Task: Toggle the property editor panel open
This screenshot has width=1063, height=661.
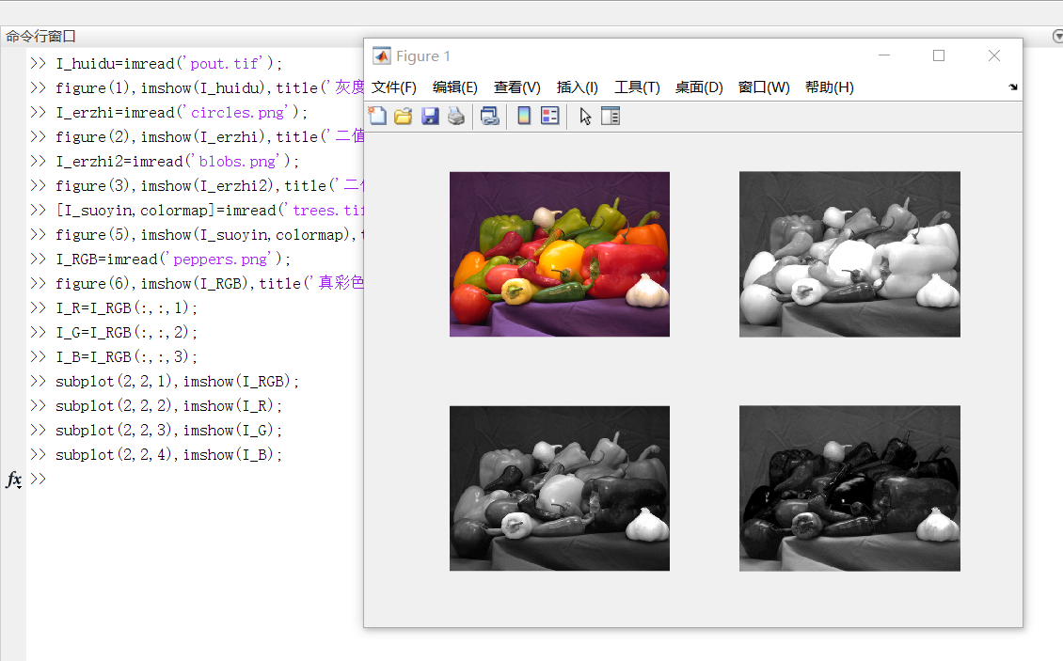Action: (611, 115)
